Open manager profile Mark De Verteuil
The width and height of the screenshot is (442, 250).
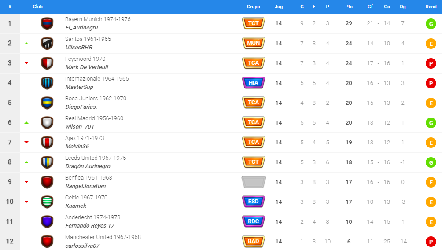click(x=87, y=67)
